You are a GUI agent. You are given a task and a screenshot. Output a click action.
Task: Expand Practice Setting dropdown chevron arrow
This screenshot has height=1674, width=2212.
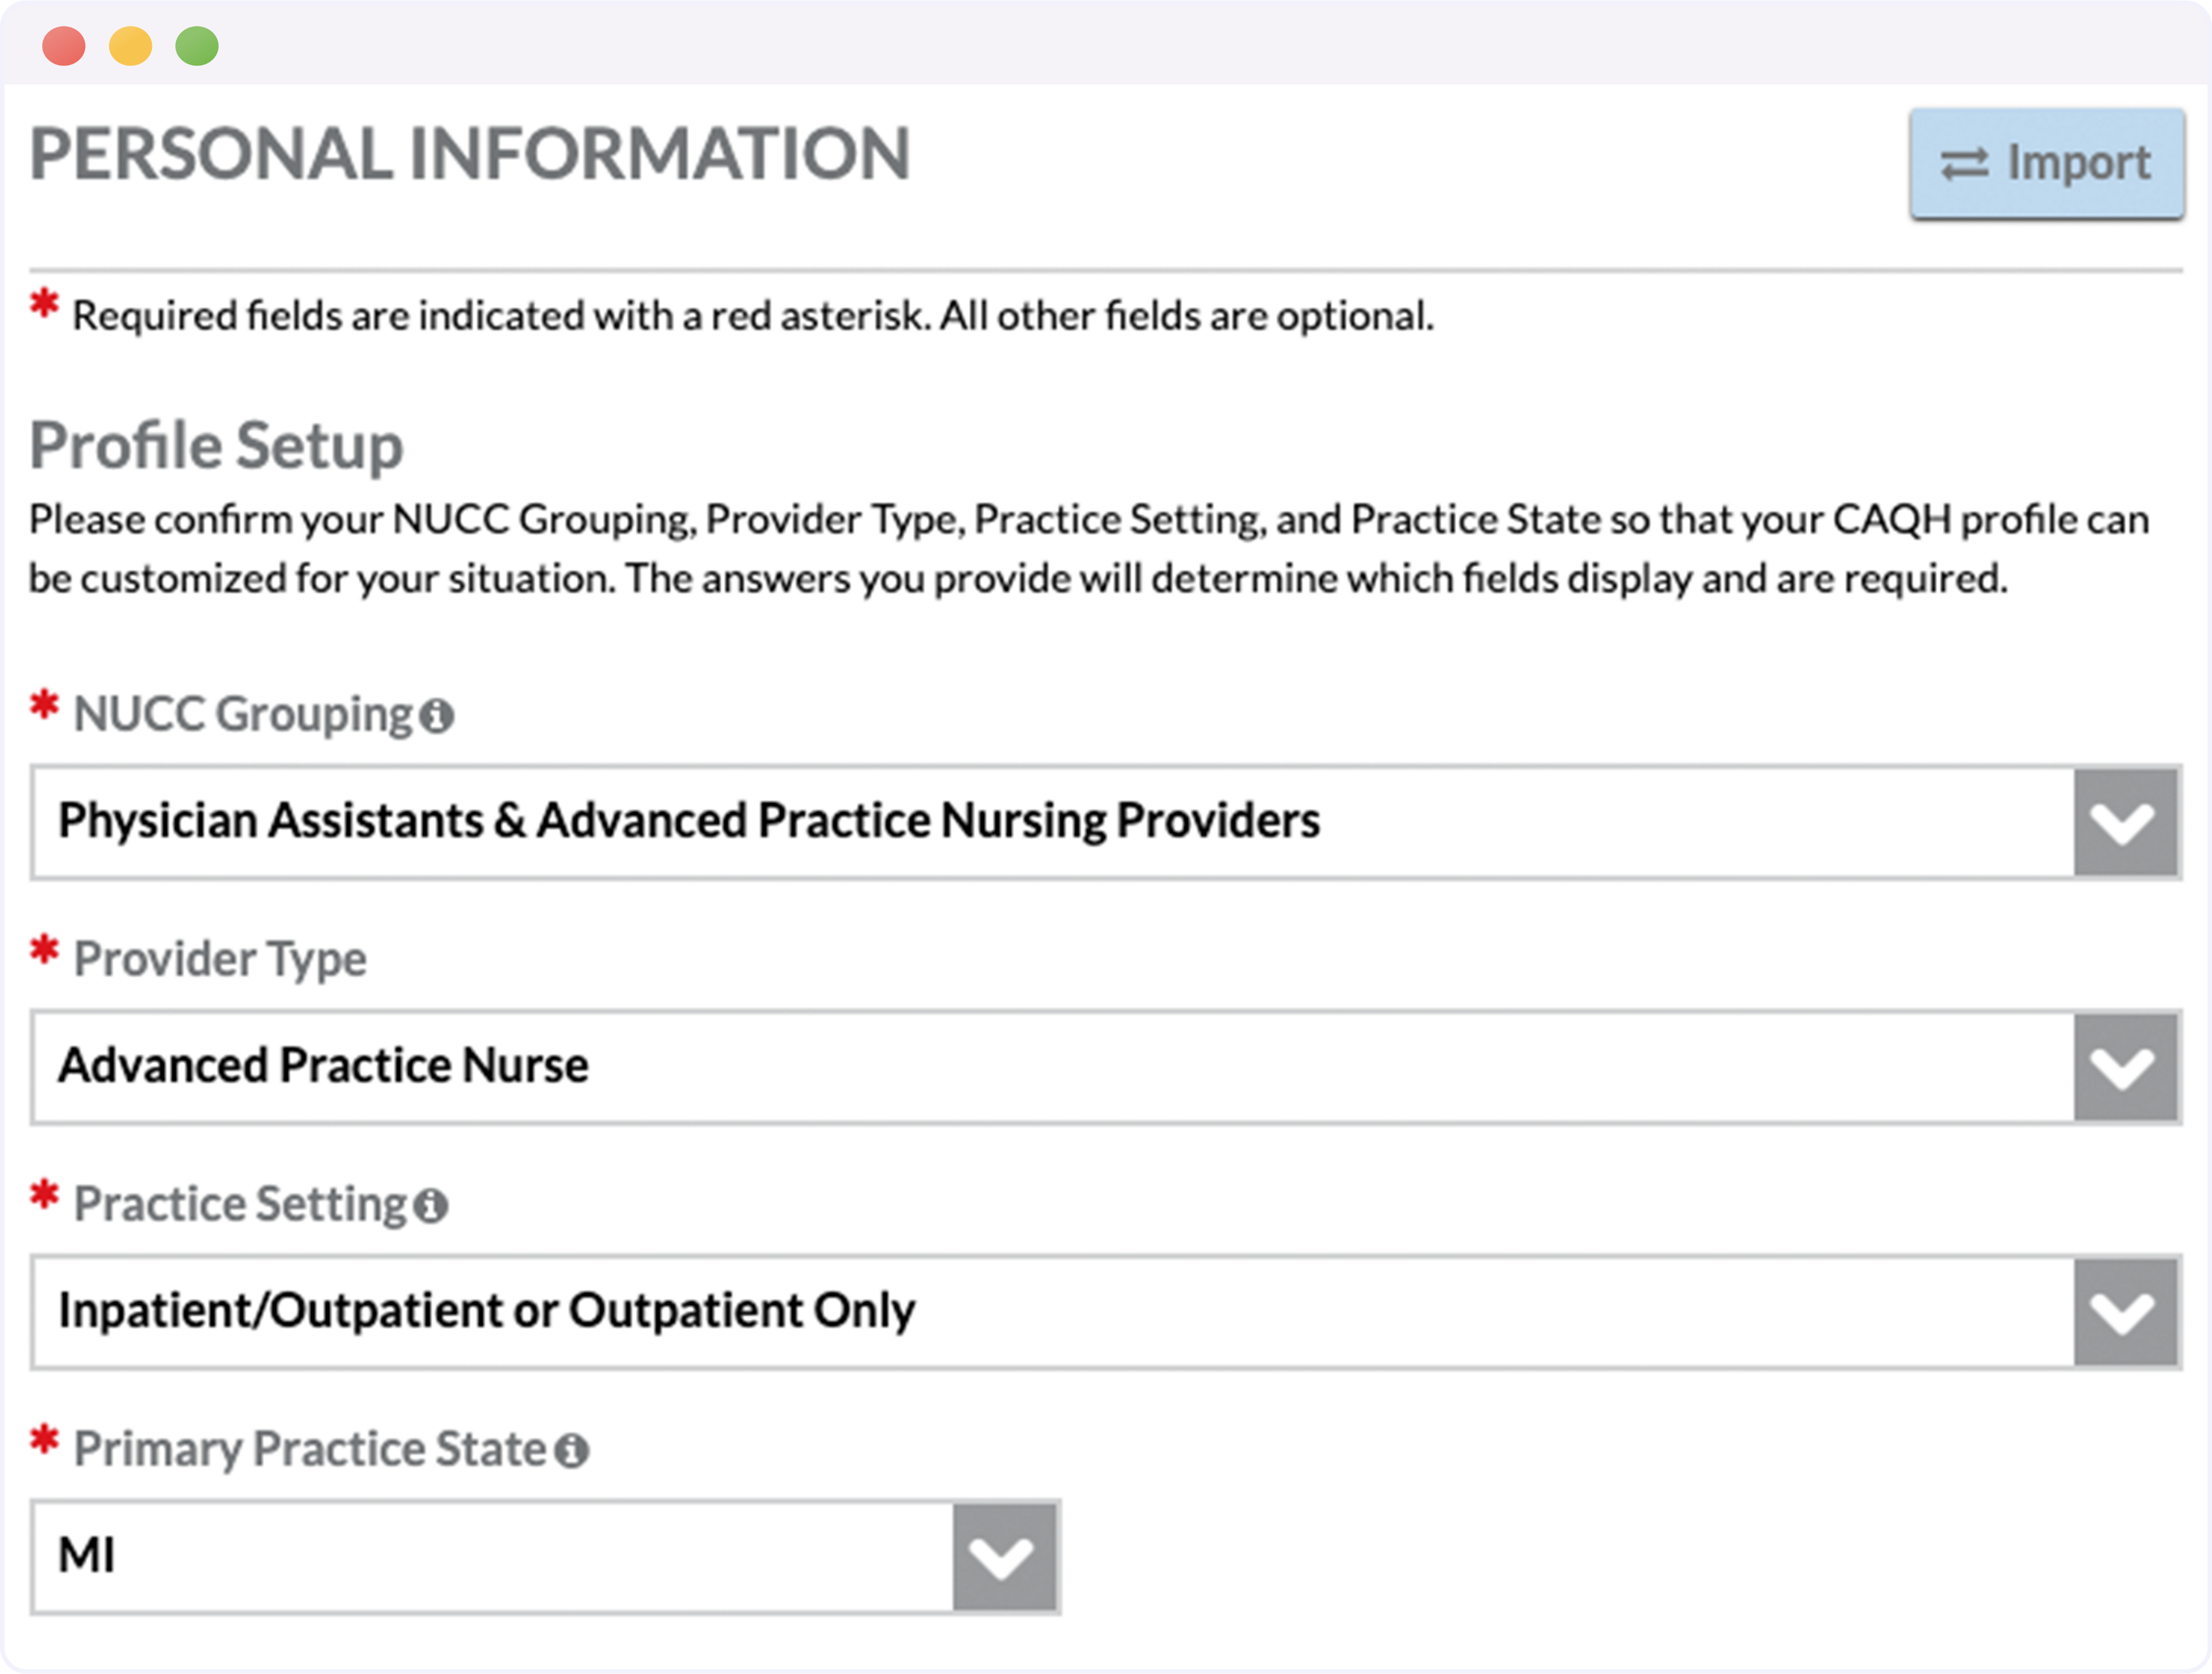click(x=2125, y=1313)
